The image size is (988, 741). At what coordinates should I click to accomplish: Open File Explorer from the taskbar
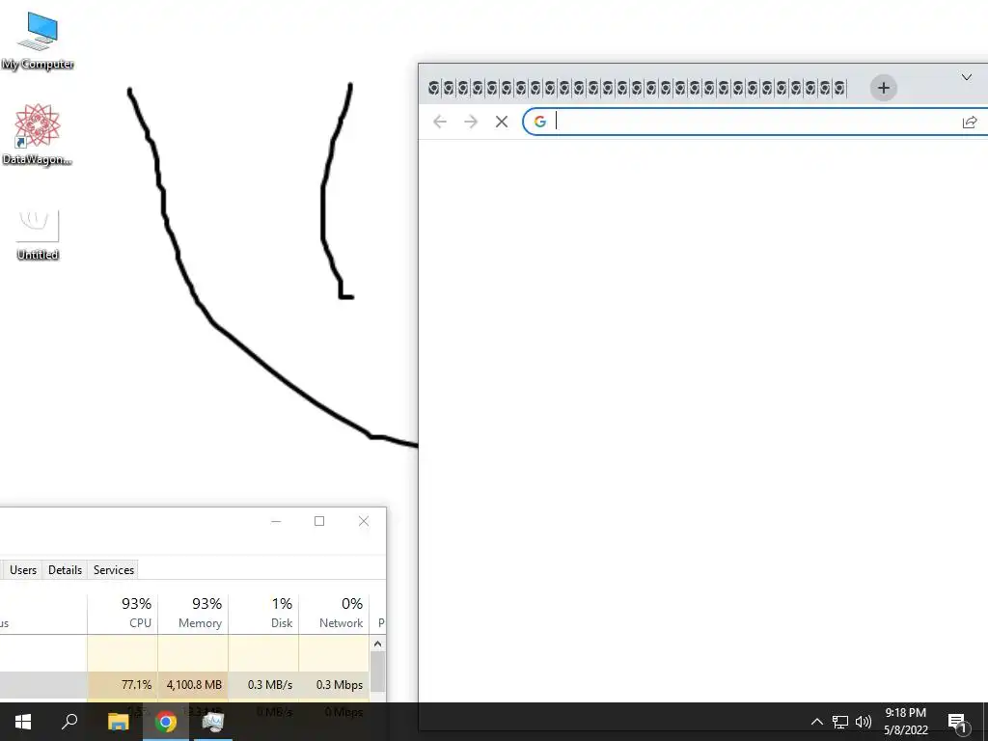(x=118, y=722)
